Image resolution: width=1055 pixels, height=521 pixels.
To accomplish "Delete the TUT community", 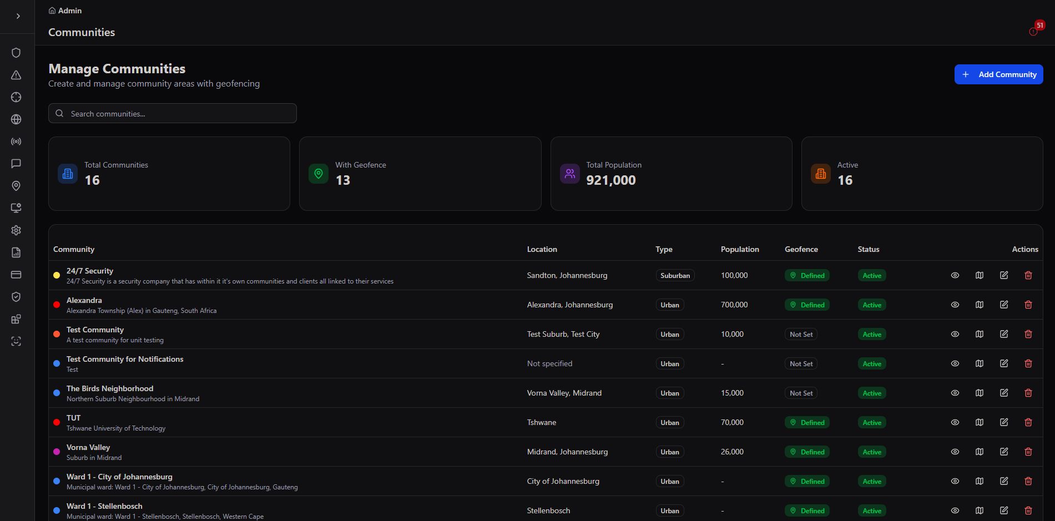I will (x=1028, y=422).
